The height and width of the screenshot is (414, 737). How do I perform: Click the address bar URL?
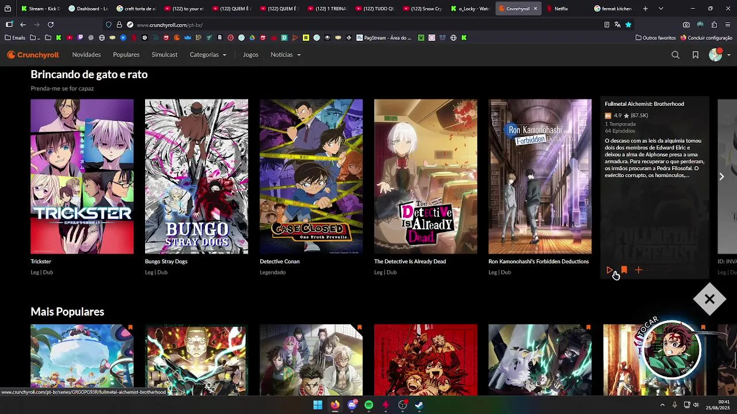click(x=169, y=25)
